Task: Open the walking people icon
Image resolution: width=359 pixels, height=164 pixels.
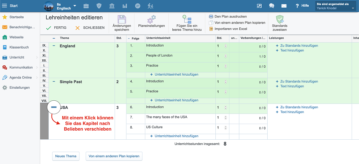Action: (x=150, y=6)
